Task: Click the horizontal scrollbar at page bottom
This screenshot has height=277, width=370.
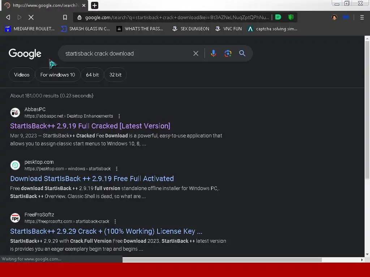Action: point(222,260)
